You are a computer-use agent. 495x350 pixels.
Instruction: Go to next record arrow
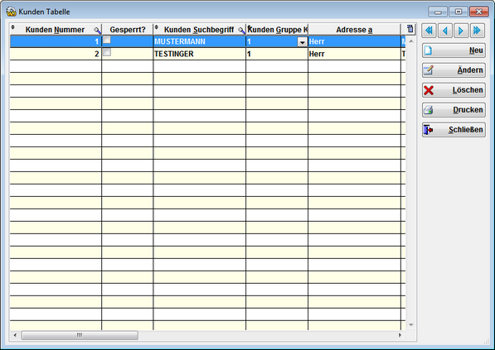(461, 31)
